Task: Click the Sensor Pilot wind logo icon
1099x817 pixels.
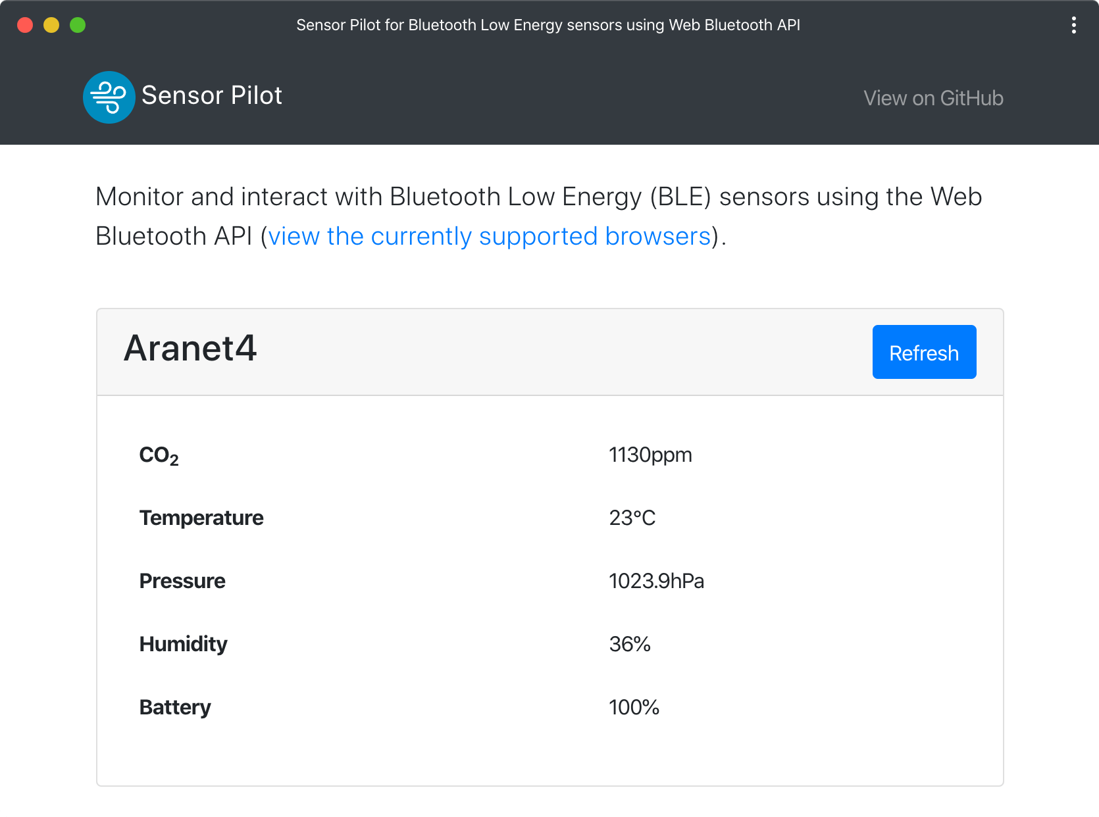Action: tap(109, 97)
